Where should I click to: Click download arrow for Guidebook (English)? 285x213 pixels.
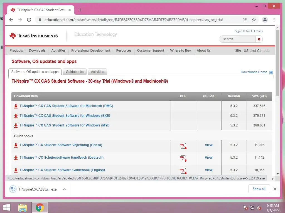(16, 170)
